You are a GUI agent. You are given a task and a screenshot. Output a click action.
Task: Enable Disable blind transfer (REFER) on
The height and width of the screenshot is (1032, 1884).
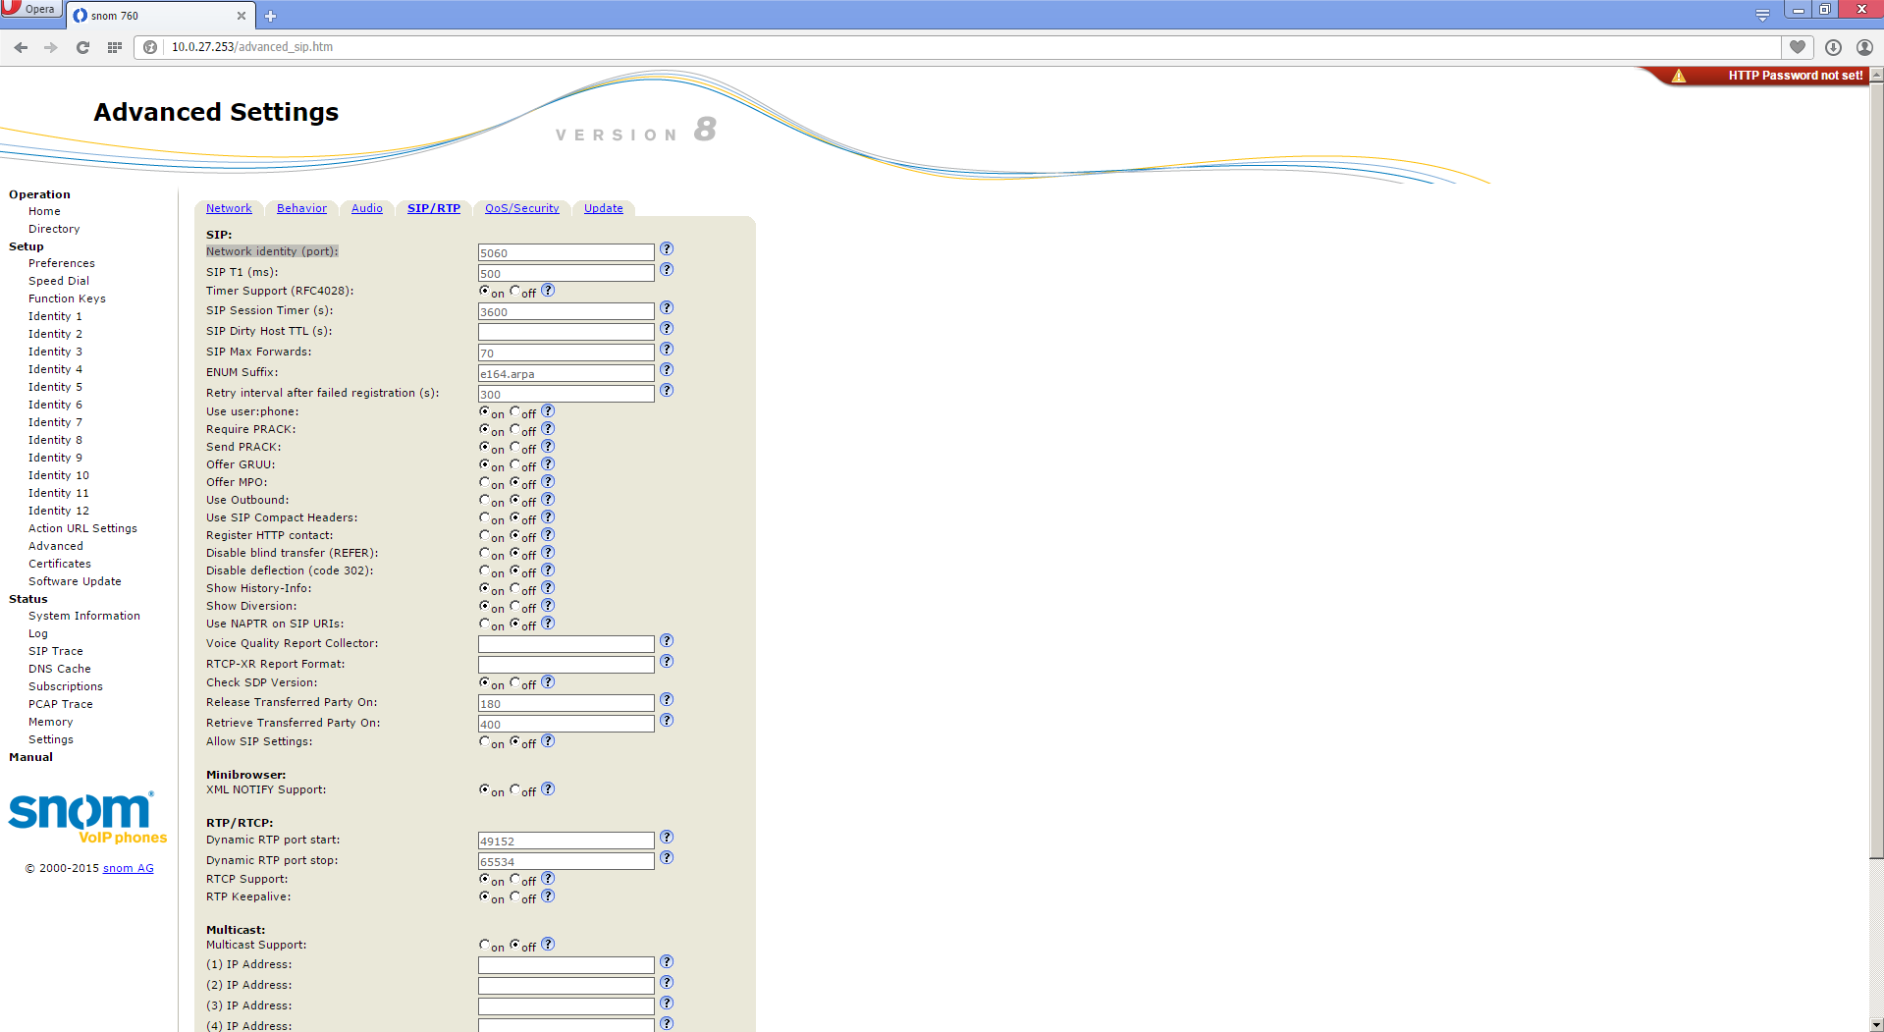click(x=485, y=553)
